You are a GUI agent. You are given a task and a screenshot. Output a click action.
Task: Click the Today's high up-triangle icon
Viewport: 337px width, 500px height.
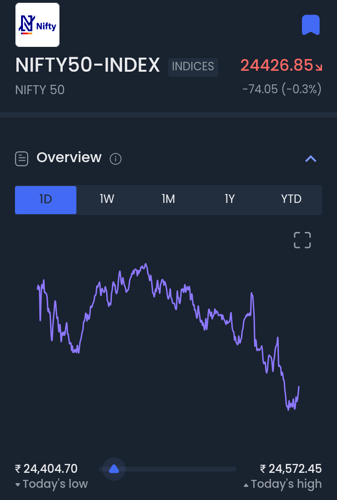coord(246,485)
